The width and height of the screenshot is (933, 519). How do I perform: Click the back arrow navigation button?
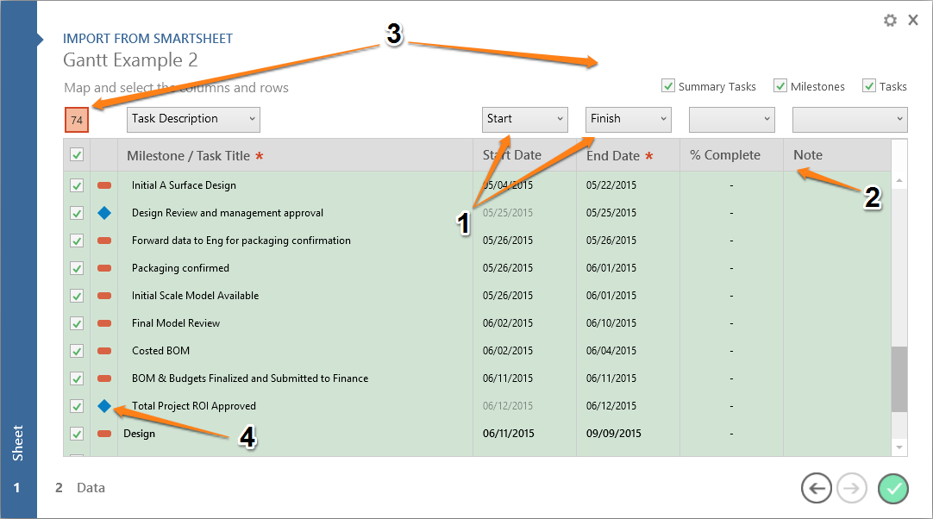[x=816, y=489]
